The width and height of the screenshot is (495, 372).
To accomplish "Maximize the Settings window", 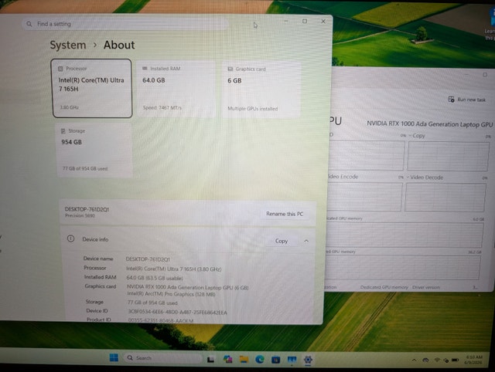I will point(305,21).
